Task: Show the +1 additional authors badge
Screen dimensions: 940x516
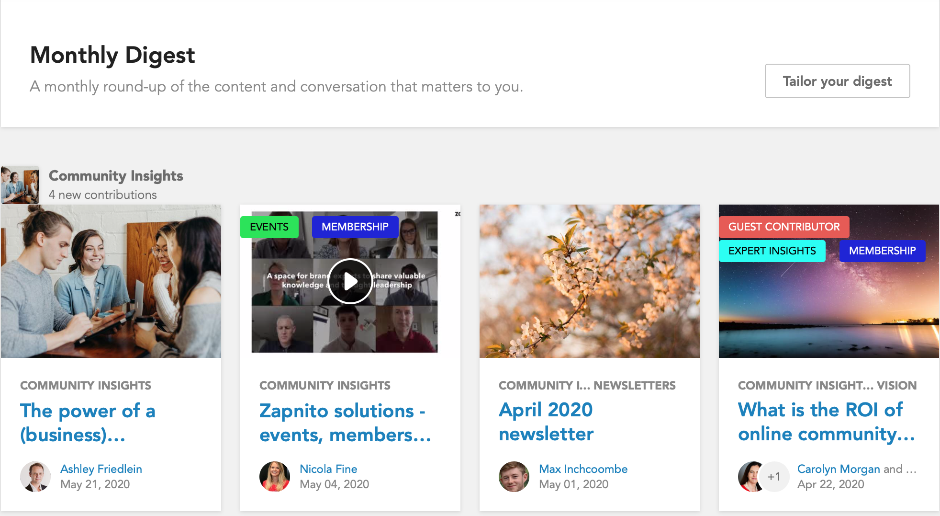Action: (x=774, y=477)
